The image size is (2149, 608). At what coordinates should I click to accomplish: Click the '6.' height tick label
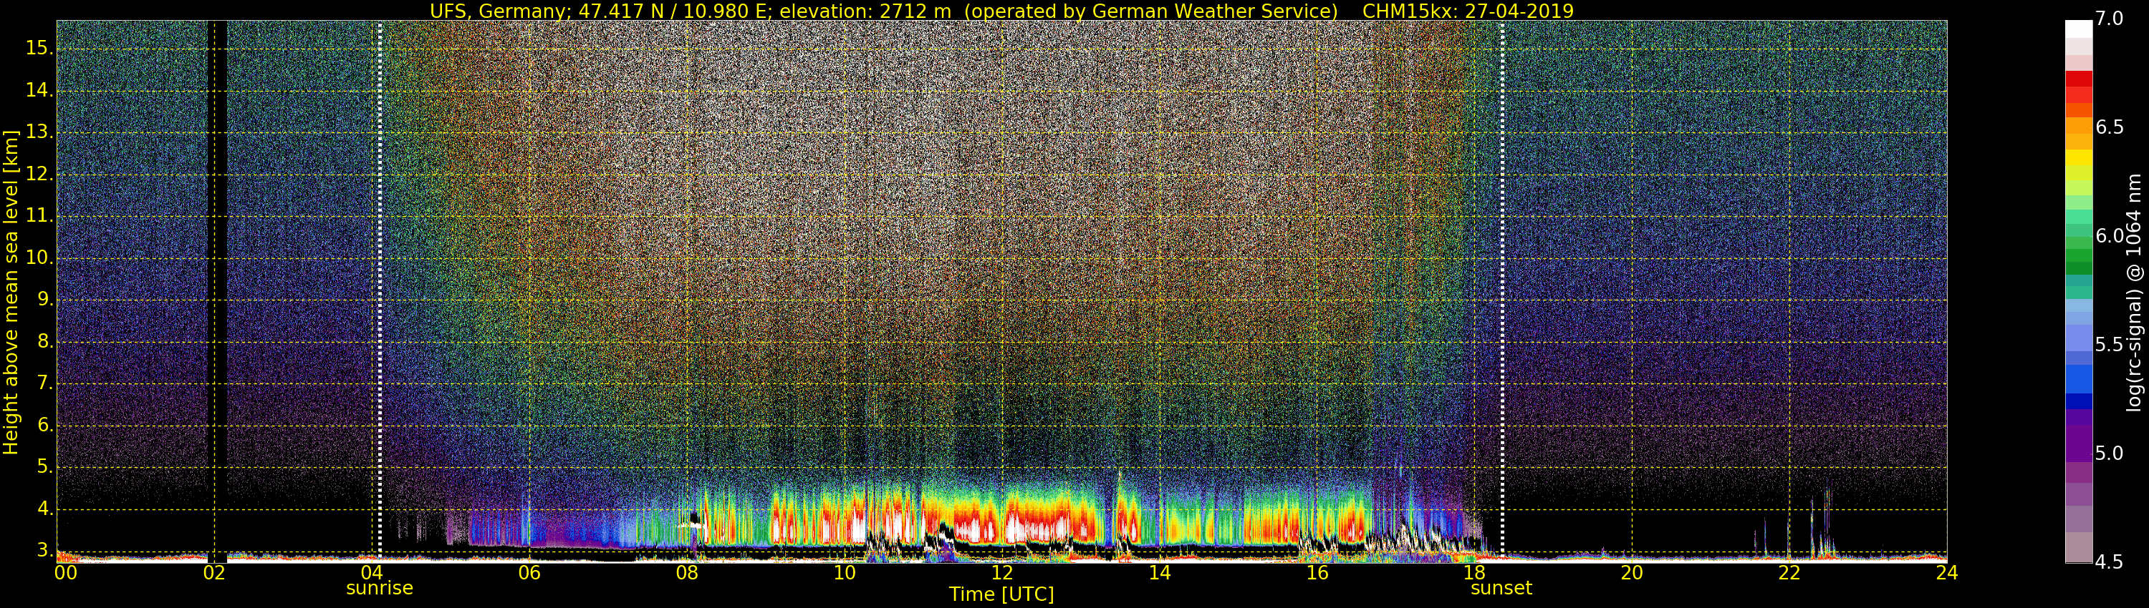44,426
